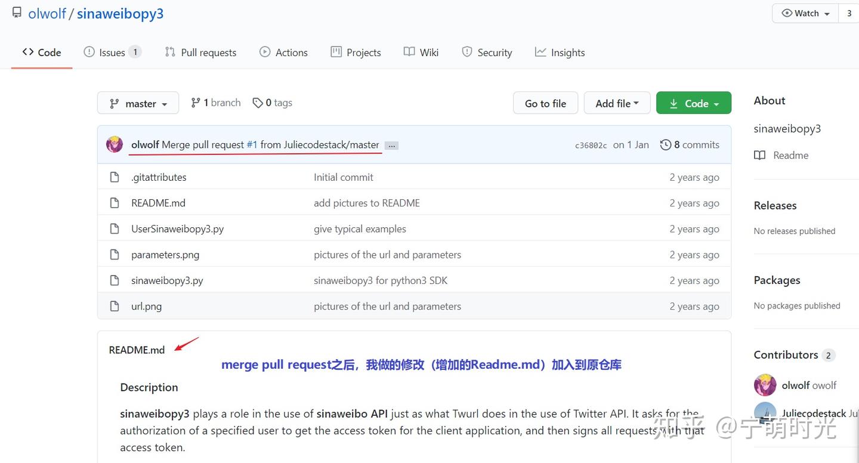
Task: Click the Go to file button
Action: (x=545, y=103)
